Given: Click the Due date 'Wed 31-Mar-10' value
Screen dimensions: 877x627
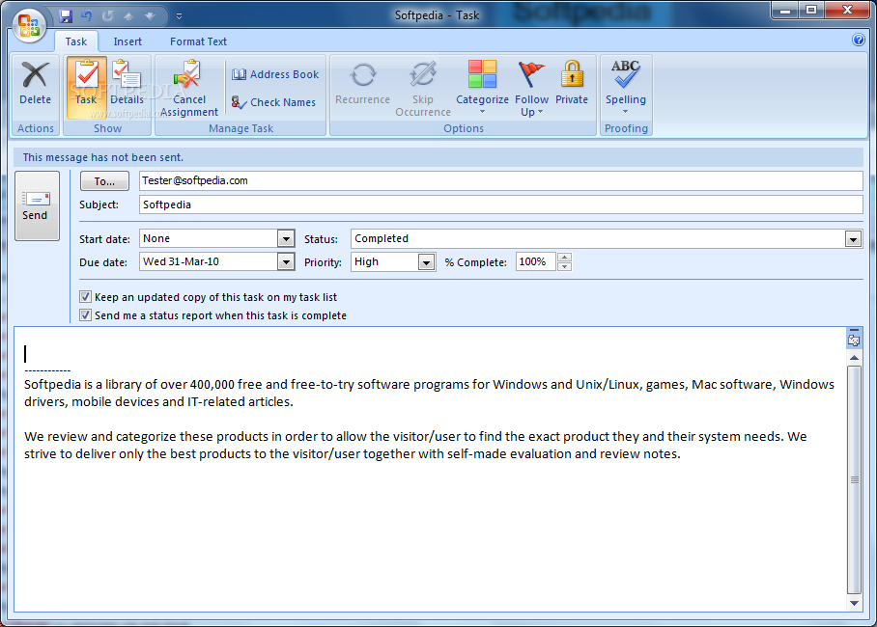Looking at the screenshot, I should tap(182, 261).
